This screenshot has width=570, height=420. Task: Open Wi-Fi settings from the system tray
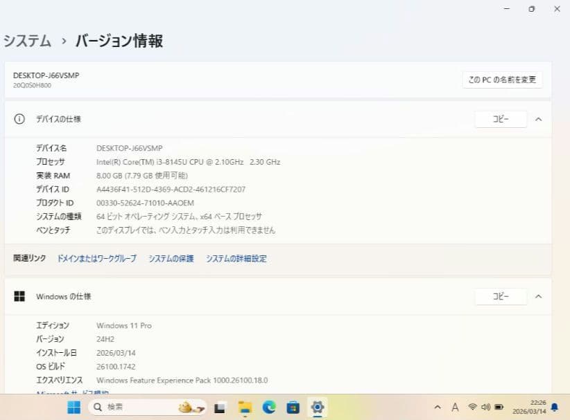click(x=473, y=408)
